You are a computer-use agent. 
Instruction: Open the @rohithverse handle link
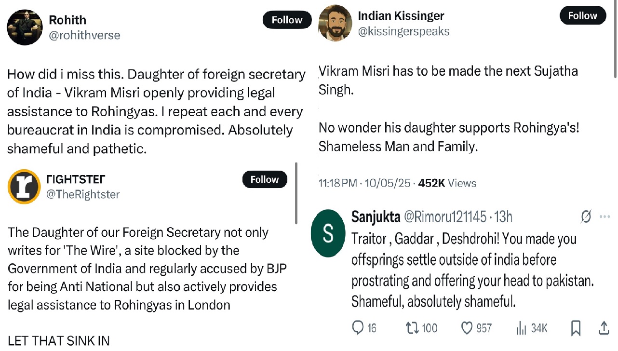pyautogui.click(x=84, y=35)
